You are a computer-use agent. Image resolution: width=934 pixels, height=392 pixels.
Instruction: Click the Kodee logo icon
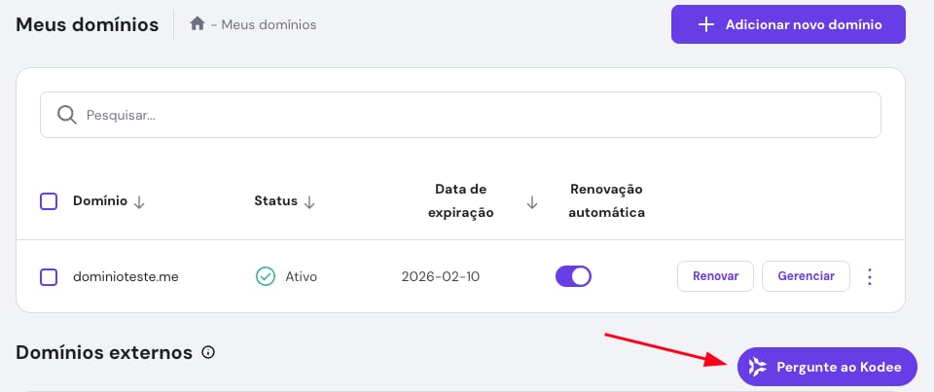[757, 367]
